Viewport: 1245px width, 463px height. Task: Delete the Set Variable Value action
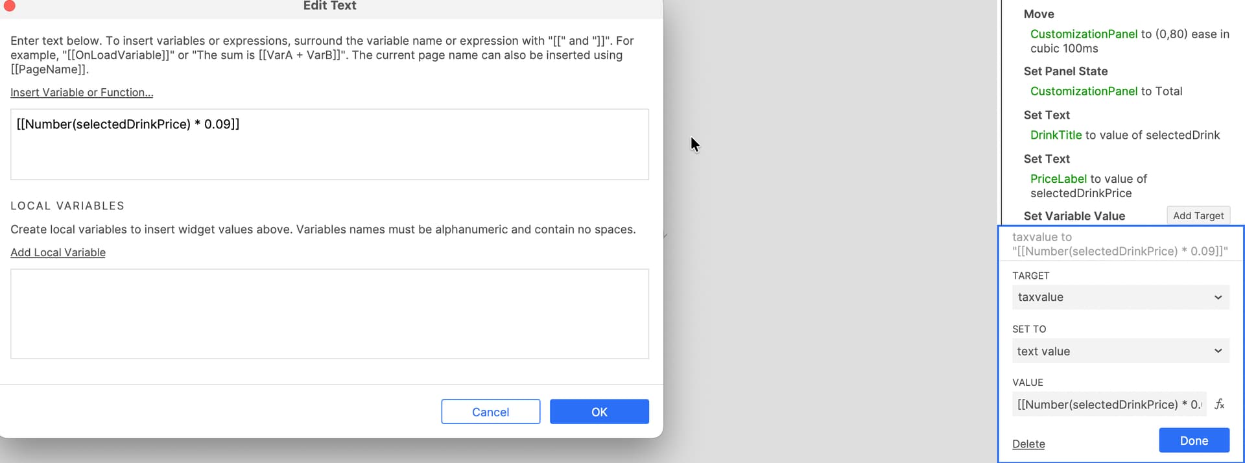click(1028, 444)
